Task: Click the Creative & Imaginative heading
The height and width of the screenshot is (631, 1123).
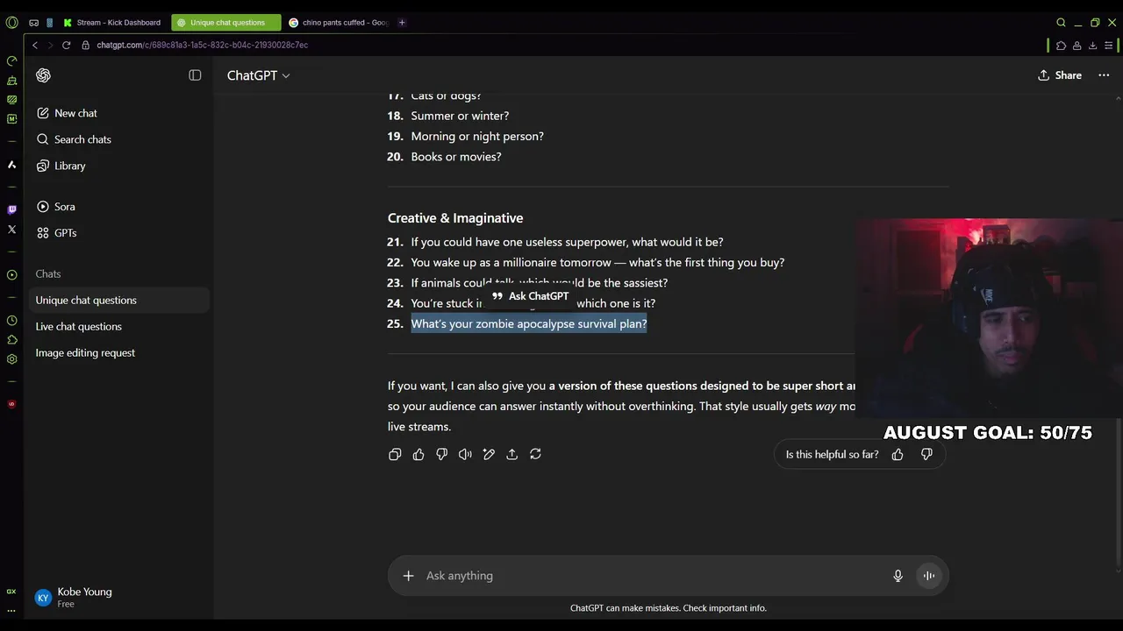Action: [x=455, y=218]
